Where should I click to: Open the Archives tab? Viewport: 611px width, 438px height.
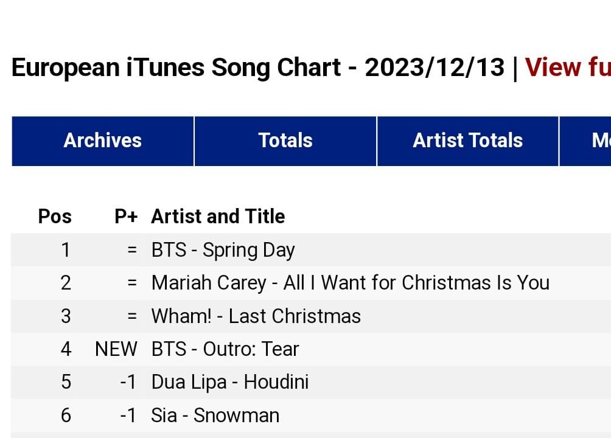(102, 141)
